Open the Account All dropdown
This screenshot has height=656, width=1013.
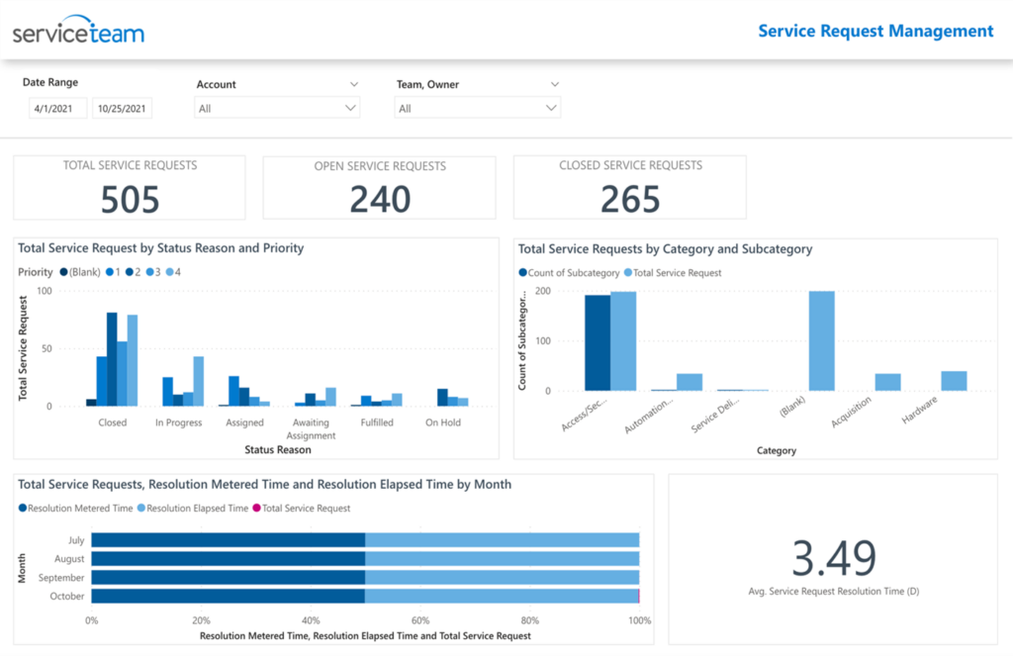(x=277, y=108)
